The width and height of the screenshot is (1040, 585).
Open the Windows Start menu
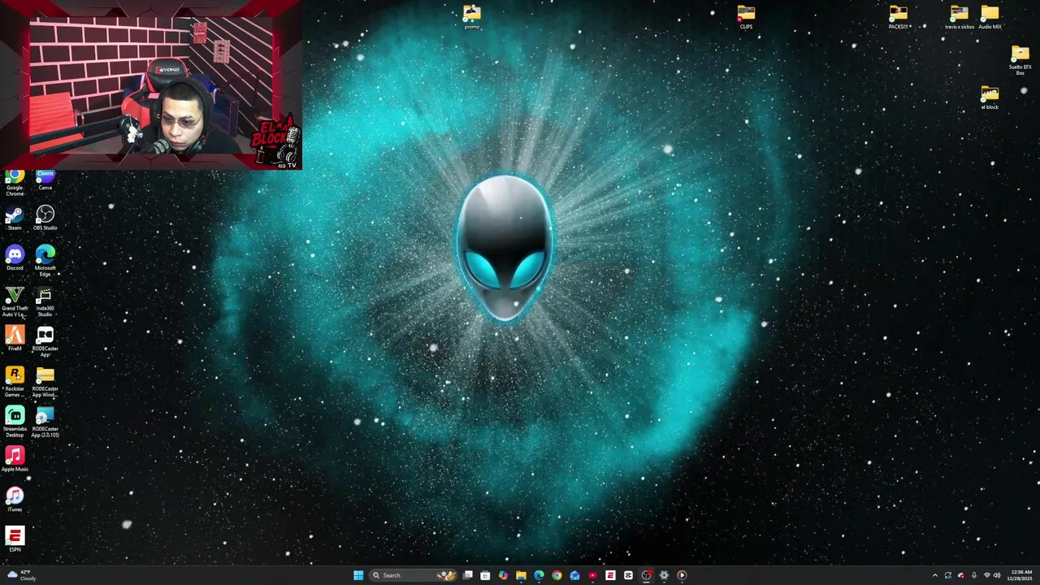(x=358, y=575)
